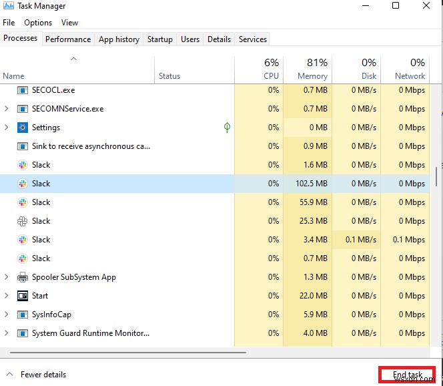Click the Task Manager title bar icon

(x=9, y=5)
